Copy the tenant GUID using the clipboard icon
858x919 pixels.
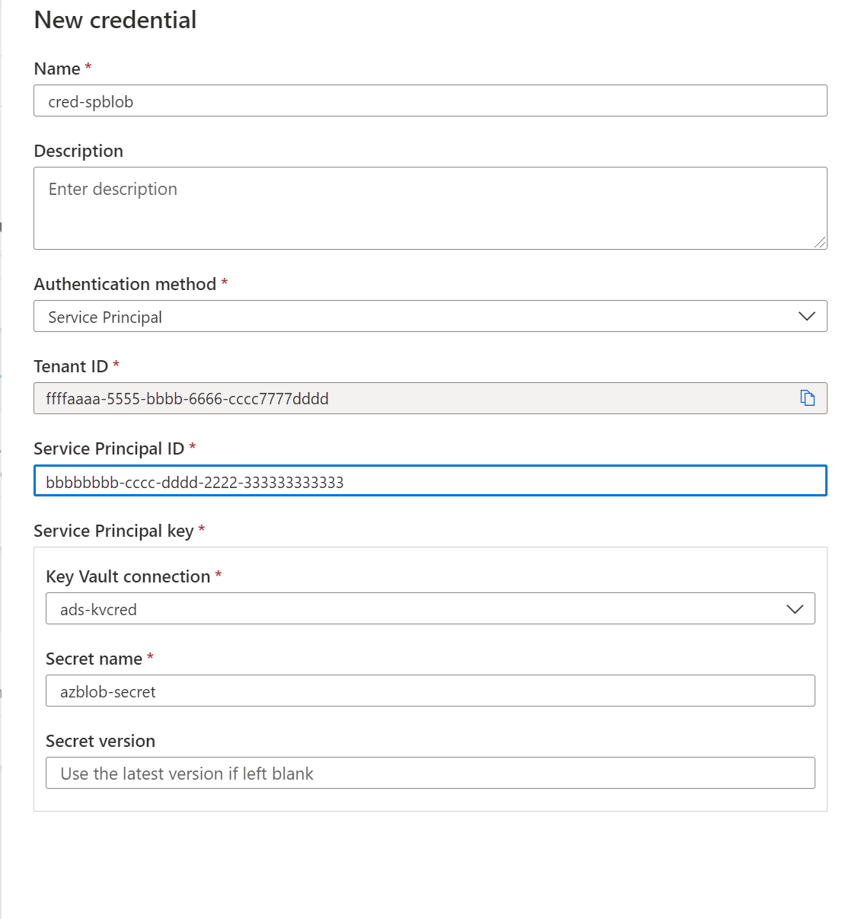pos(809,397)
